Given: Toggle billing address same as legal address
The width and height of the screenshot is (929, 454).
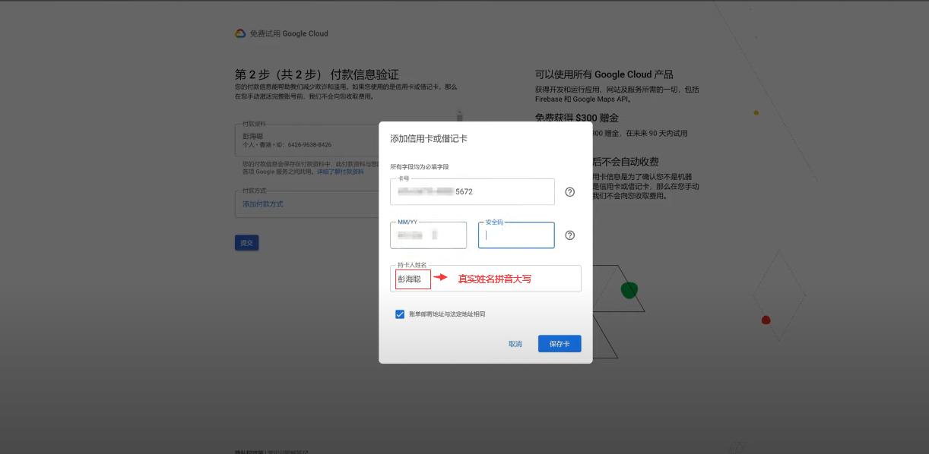Looking at the screenshot, I should click(400, 314).
